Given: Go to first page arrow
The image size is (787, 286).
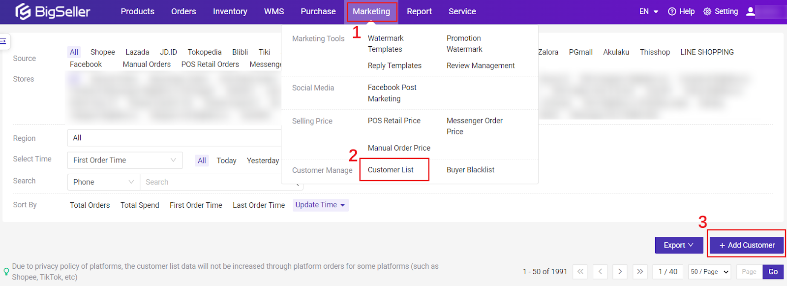Looking at the screenshot, I should 580,272.
